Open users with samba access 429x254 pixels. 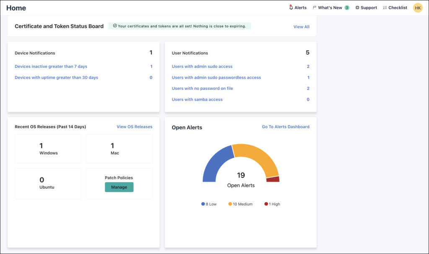(197, 99)
